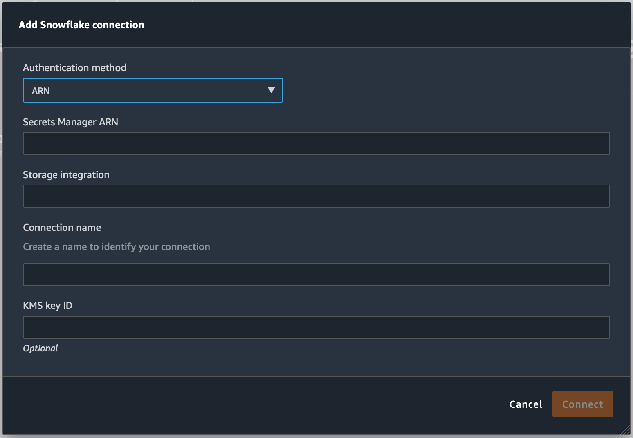Click the KMS key ID label
This screenshot has width=633, height=438.
click(x=47, y=306)
